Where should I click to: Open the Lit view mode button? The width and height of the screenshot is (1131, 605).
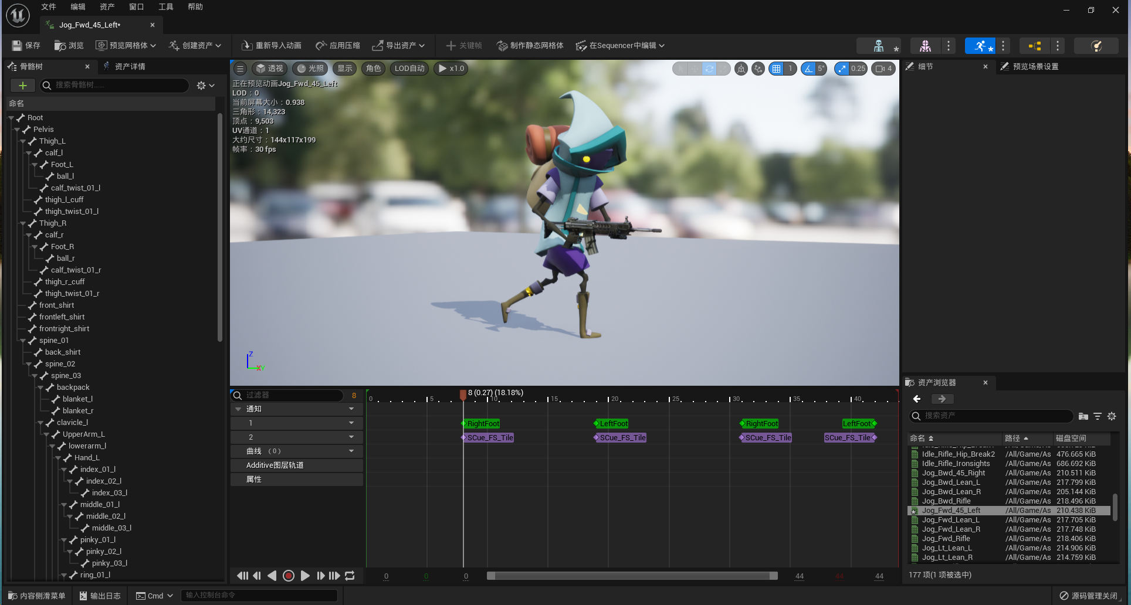310,69
